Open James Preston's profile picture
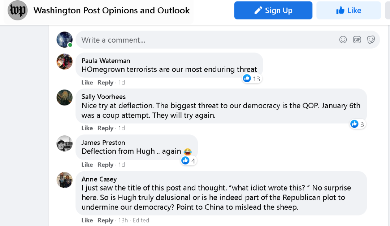Image resolution: width=390 pixels, height=226 pixels. click(65, 144)
